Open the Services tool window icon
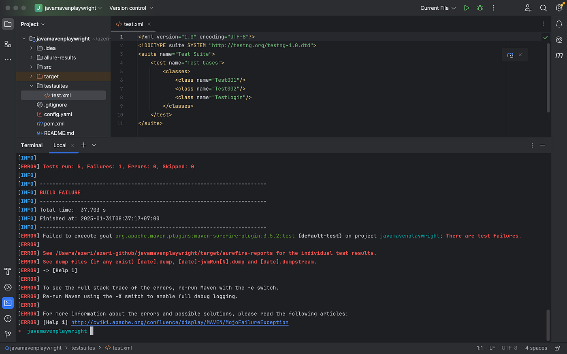 (8, 287)
